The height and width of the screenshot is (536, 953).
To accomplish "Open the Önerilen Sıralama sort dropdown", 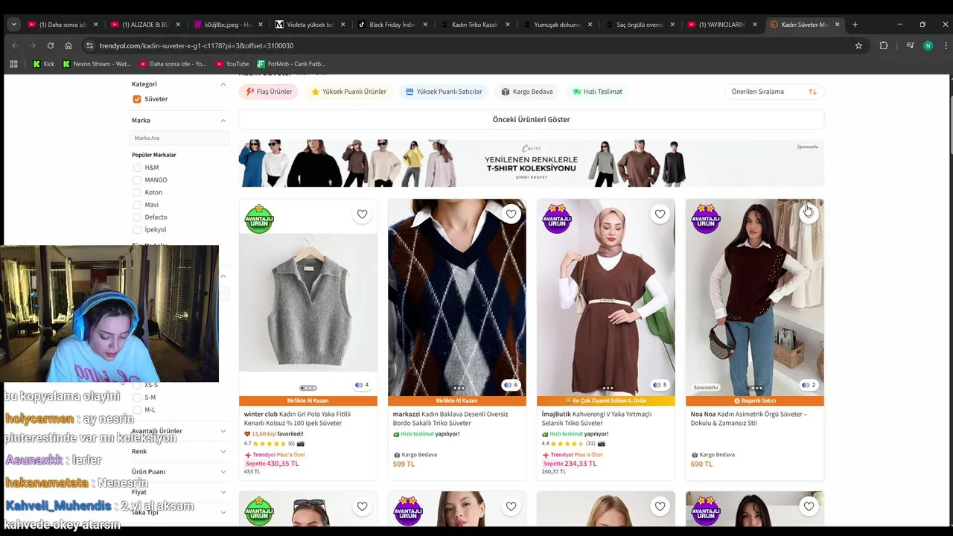I will click(774, 92).
